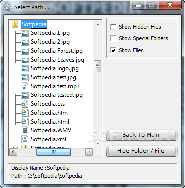Click the image icon beside Softpedia 1.jpg
The height and width of the screenshot is (188, 185).
25,33
